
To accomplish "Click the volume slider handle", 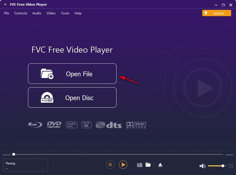I will point(223,166).
